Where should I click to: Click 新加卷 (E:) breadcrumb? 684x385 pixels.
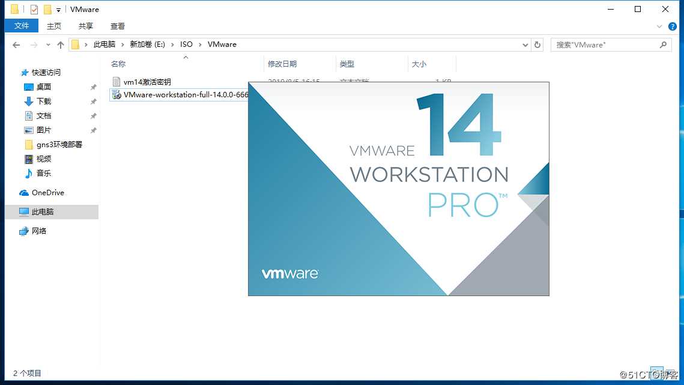(x=148, y=44)
